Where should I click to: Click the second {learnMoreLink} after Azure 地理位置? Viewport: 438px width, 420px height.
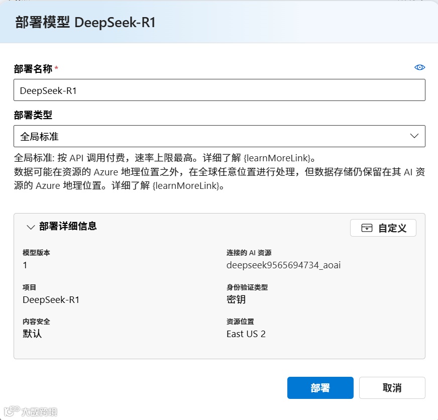click(x=186, y=185)
